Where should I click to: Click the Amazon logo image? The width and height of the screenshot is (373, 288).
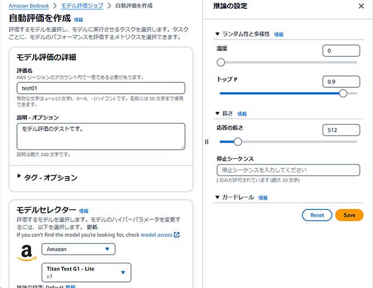(27, 253)
